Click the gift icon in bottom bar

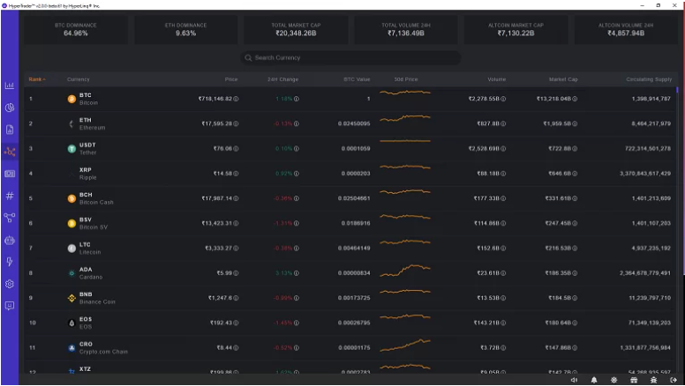point(634,380)
